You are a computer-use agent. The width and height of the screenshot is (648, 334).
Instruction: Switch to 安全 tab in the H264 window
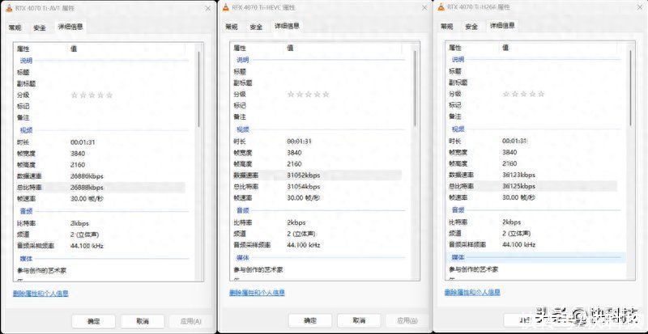471,26
